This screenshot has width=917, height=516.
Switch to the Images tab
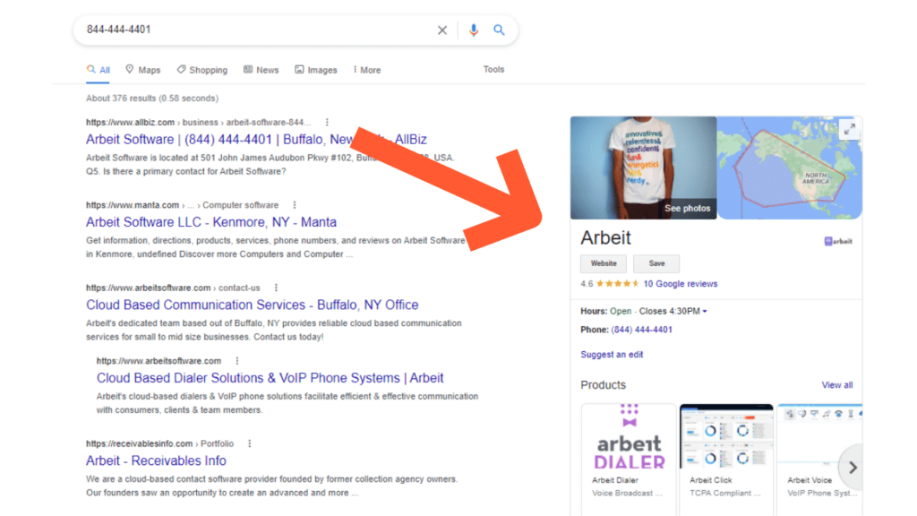pyautogui.click(x=316, y=70)
